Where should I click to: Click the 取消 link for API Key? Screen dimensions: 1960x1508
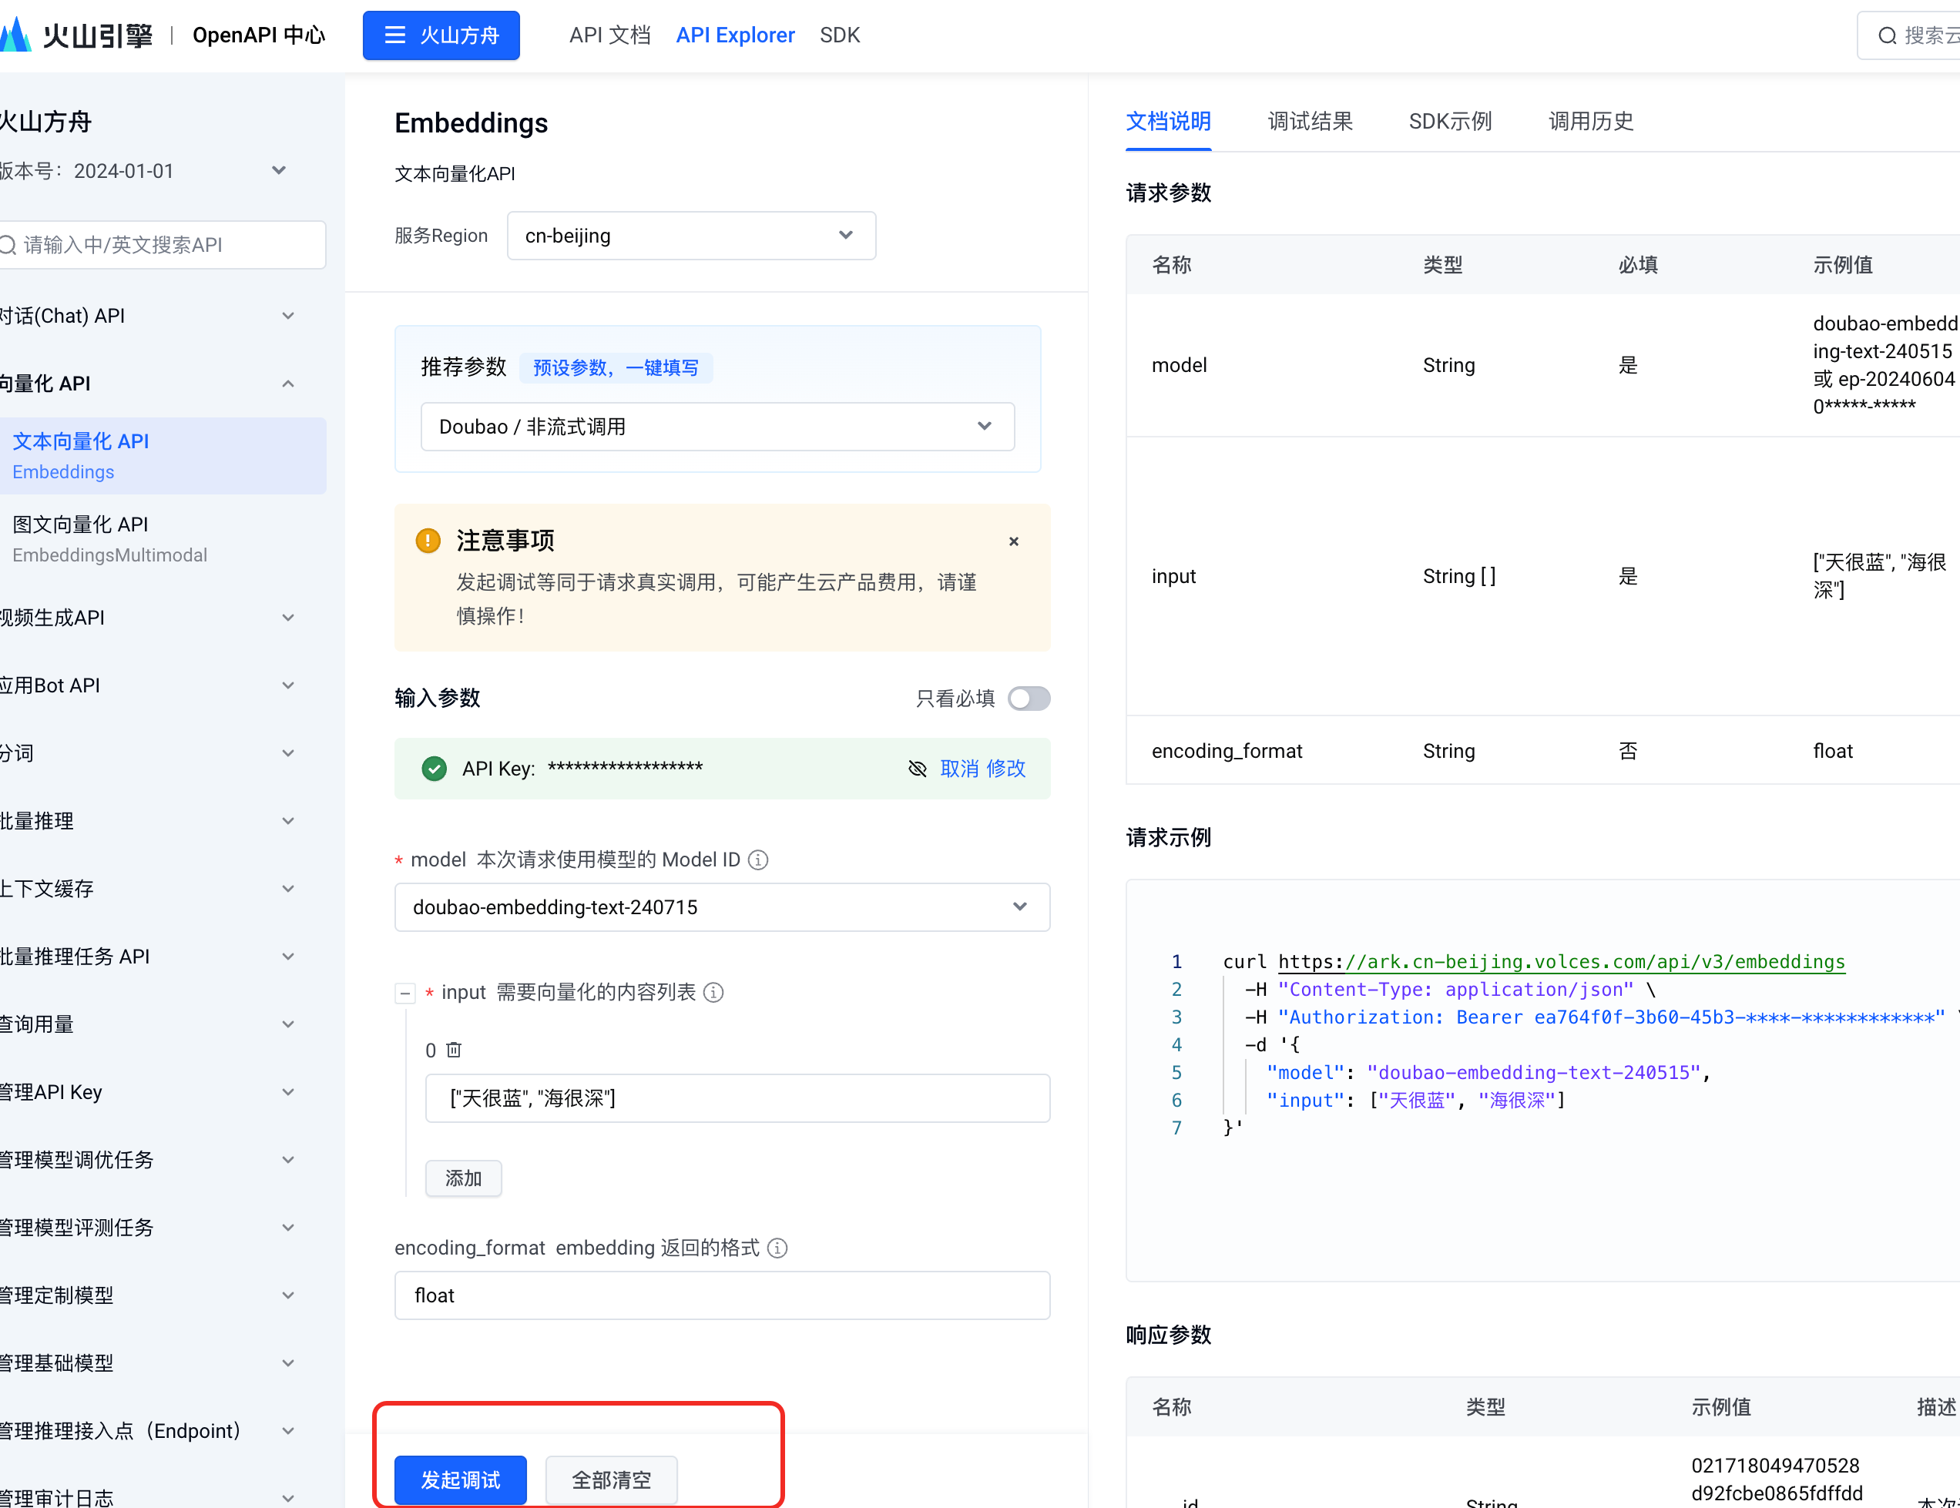coord(959,769)
